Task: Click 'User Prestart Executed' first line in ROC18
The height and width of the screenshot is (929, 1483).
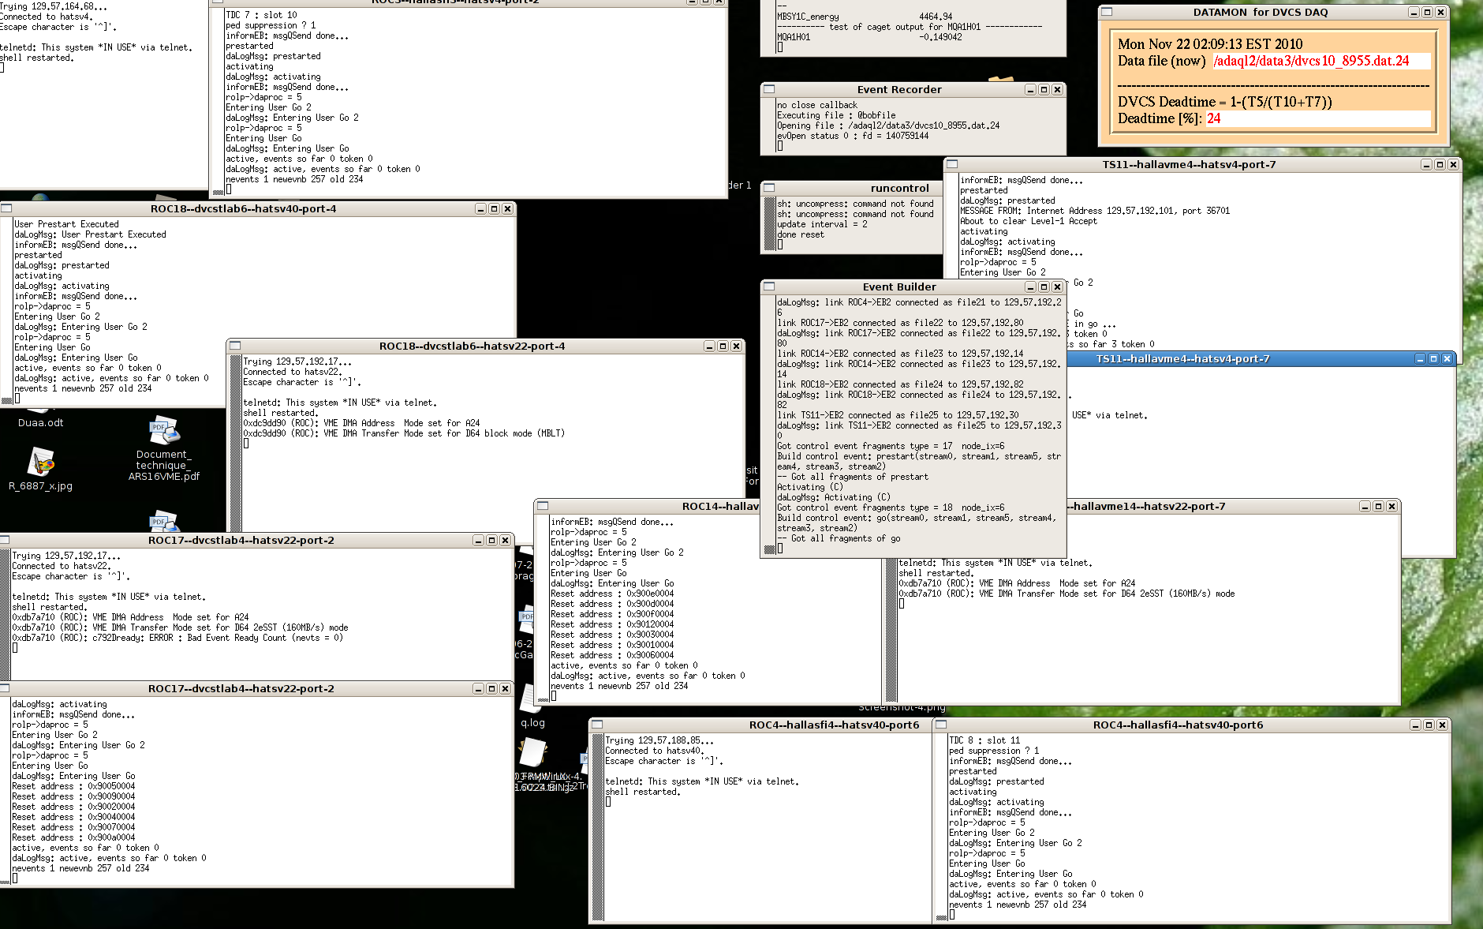Action: pyautogui.click(x=66, y=224)
